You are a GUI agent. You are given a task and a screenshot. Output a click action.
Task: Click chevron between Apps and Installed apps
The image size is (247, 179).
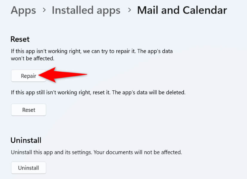[x=44, y=10]
